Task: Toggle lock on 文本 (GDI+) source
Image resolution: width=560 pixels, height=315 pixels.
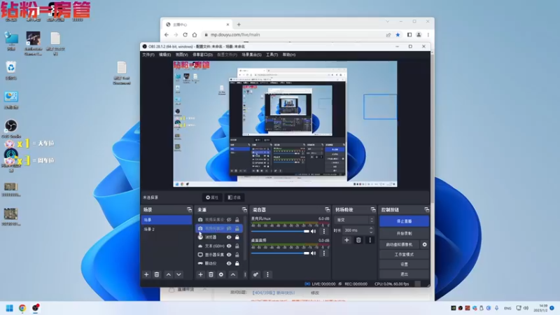Action: click(x=237, y=246)
